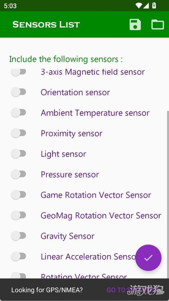Viewport: 169px width, 301px height.
Task: Turn on the Proximity sensor switch
Action: tap(18, 133)
